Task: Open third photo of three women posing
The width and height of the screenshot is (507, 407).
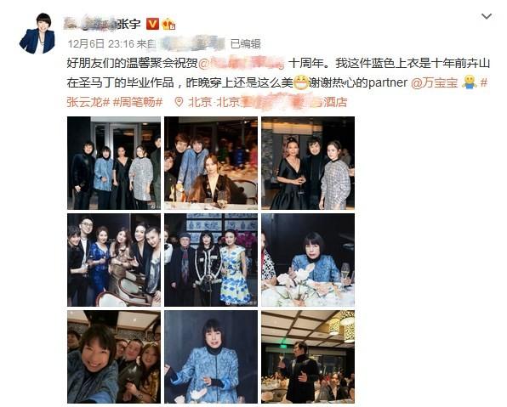Action: (308, 163)
